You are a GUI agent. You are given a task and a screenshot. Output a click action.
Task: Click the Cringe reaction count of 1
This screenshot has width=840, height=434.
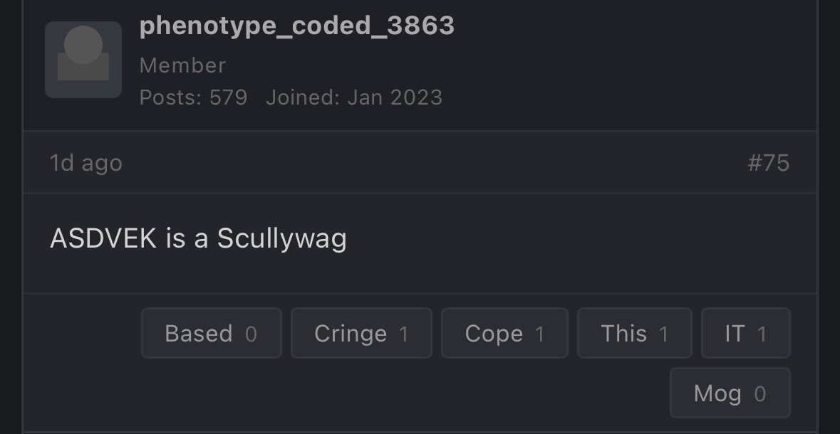(404, 334)
